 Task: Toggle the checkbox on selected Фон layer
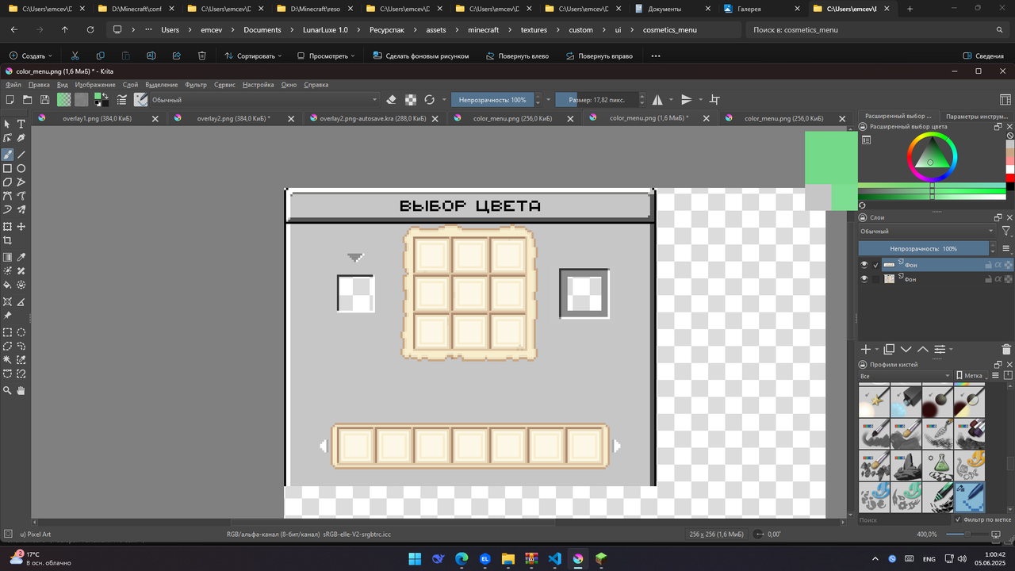pyautogui.click(x=876, y=265)
